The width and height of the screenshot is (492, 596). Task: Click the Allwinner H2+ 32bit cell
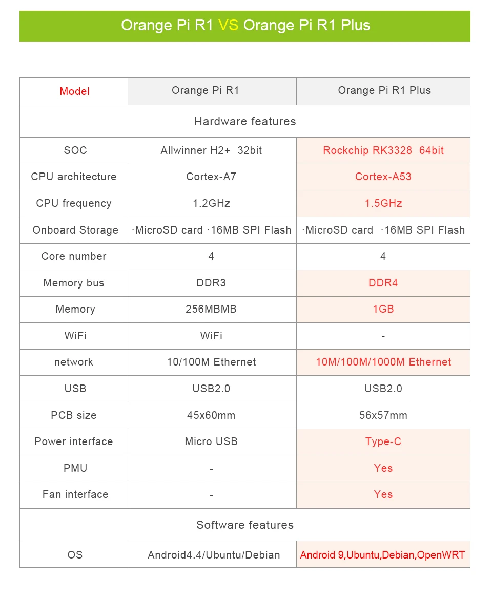click(211, 150)
